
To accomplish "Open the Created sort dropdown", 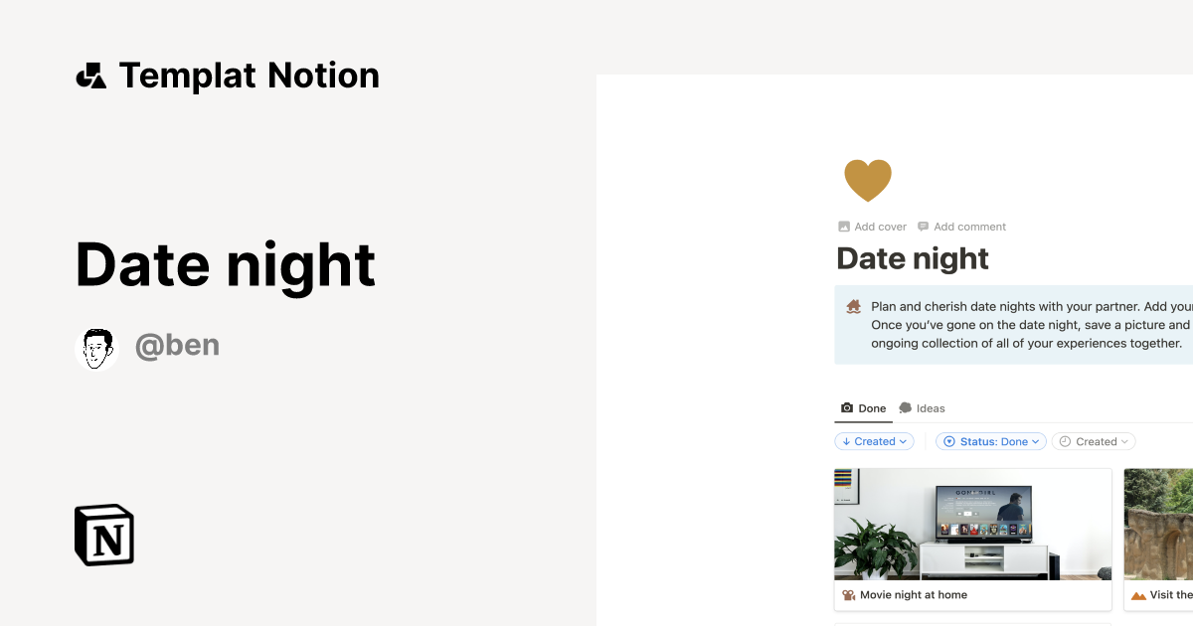I will [x=874, y=441].
